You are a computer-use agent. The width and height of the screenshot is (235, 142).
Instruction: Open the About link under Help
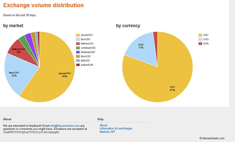pyautogui.click(x=104, y=125)
